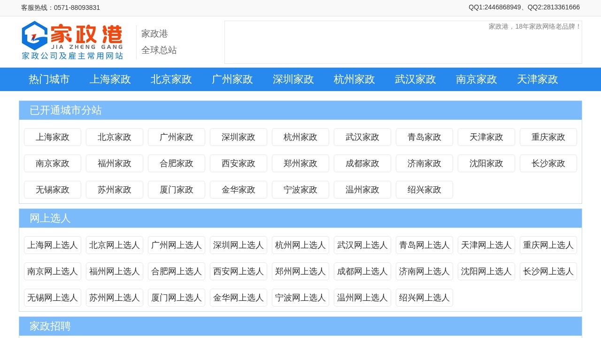Visit the 苏州家政 city station

pos(115,190)
